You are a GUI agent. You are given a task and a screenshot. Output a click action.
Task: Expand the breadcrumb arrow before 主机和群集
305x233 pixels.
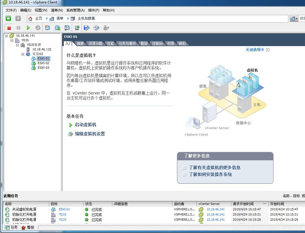(68, 18)
